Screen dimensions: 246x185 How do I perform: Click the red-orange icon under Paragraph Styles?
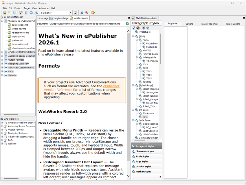pyautogui.click(x=138, y=28)
